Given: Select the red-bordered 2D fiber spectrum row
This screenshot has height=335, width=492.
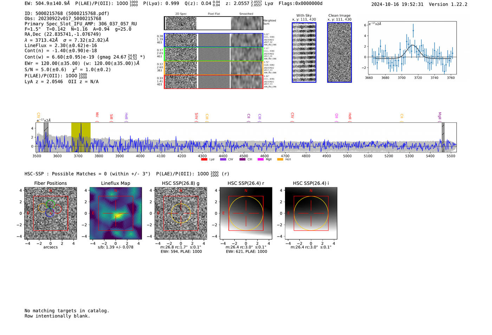Looking at the screenshot, I should pos(213,82).
